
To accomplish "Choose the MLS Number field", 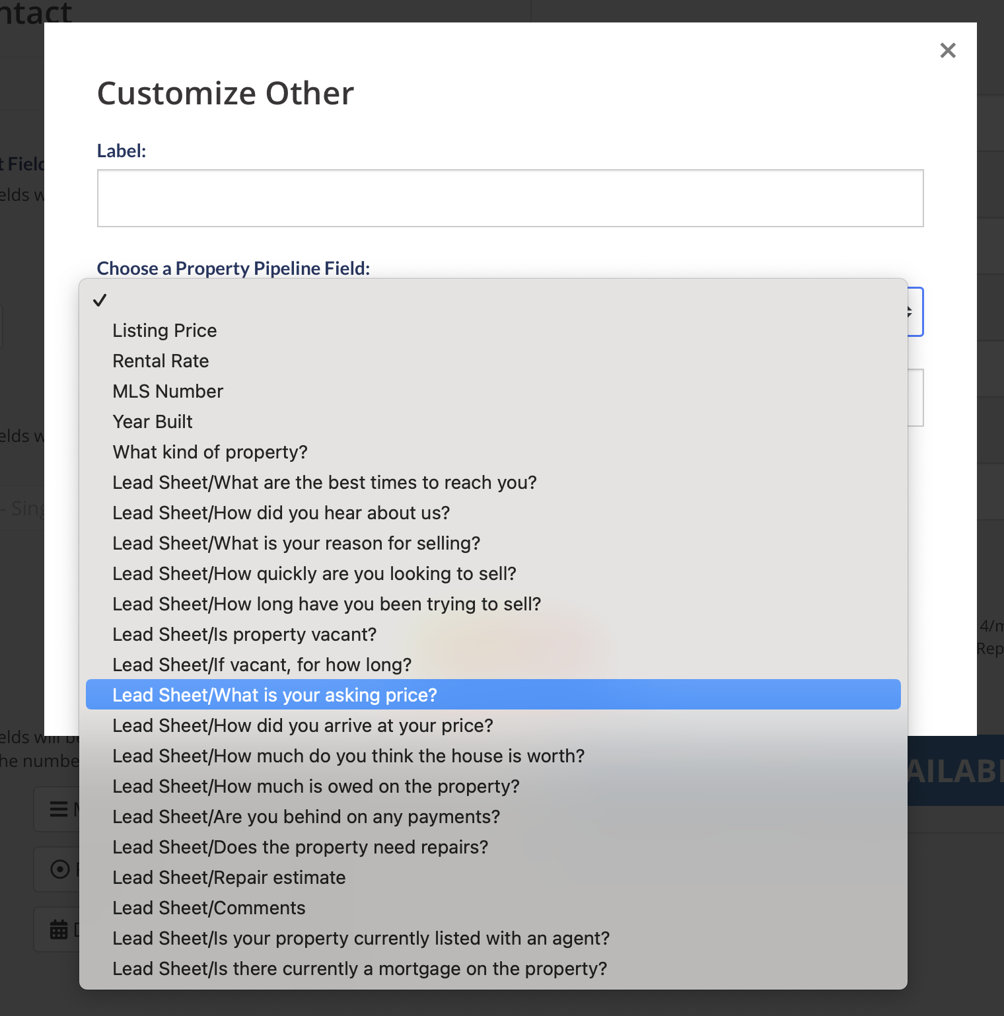I will coord(168,391).
